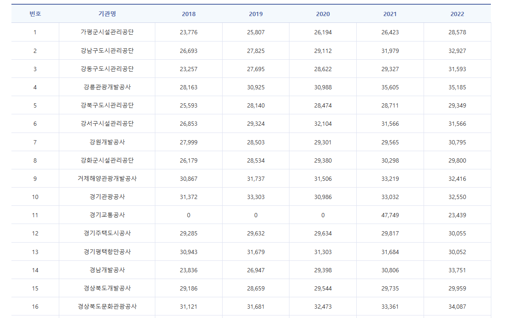Select 경기교통공사 organization name
515x318 pixels.
tap(107, 215)
